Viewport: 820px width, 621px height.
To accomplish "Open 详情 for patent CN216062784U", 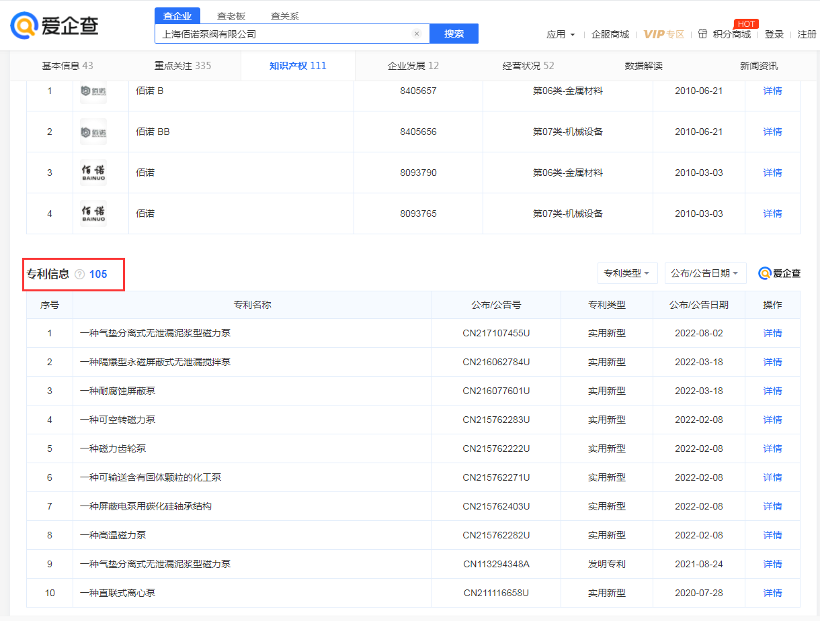I will [773, 362].
